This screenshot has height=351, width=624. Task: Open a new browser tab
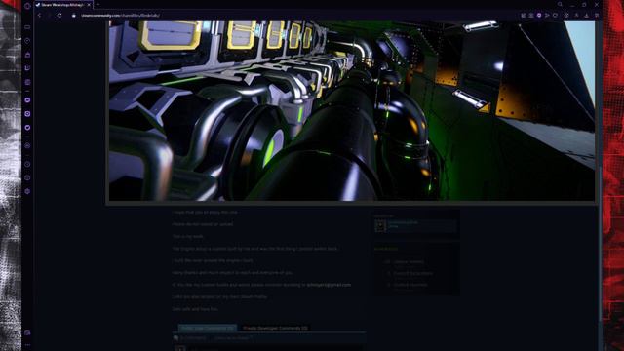pos(97,5)
